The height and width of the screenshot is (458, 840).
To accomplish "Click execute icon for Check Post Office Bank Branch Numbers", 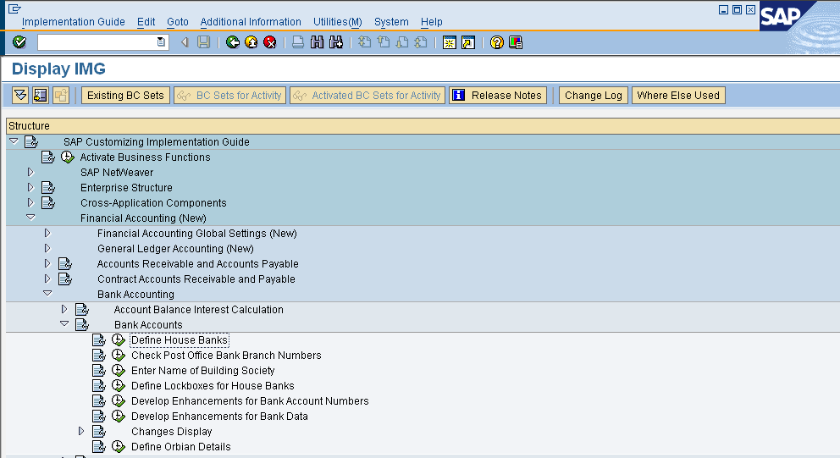I will pos(119,356).
